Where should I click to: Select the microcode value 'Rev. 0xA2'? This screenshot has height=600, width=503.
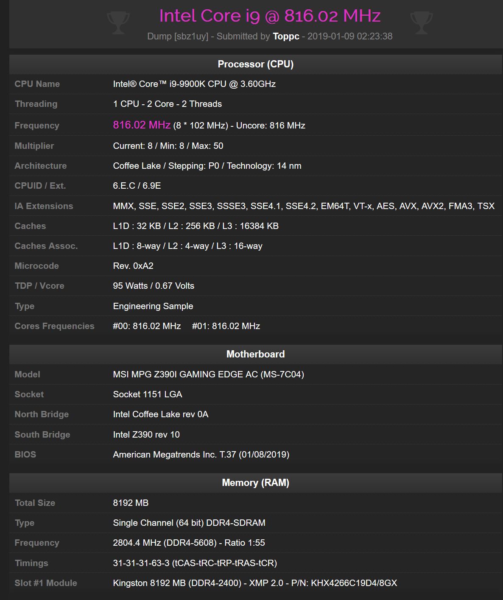(x=133, y=266)
